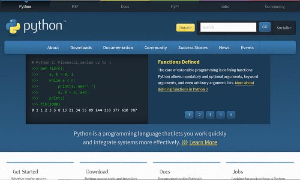Click the '>>>' chevrons before Learn More
The image size is (300, 180).
click(x=184, y=142)
